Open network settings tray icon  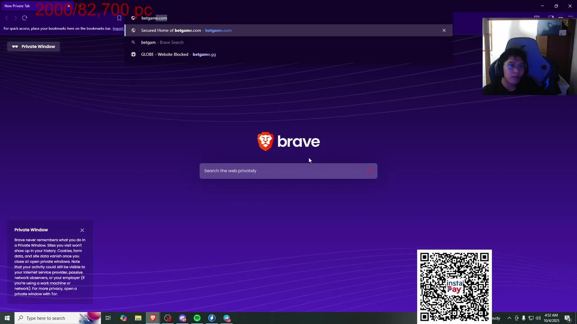(531, 318)
